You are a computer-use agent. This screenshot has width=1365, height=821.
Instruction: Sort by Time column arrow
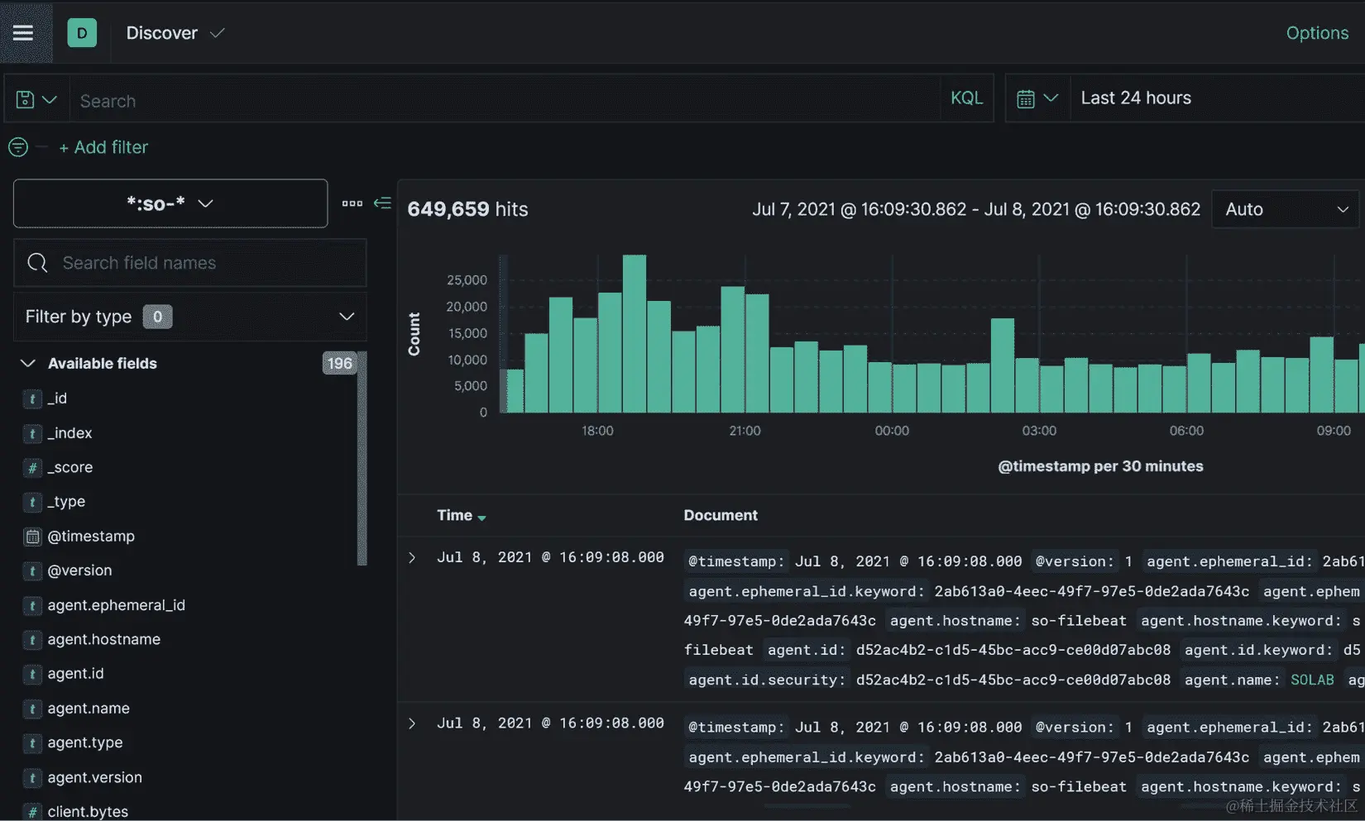coord(481,518)
